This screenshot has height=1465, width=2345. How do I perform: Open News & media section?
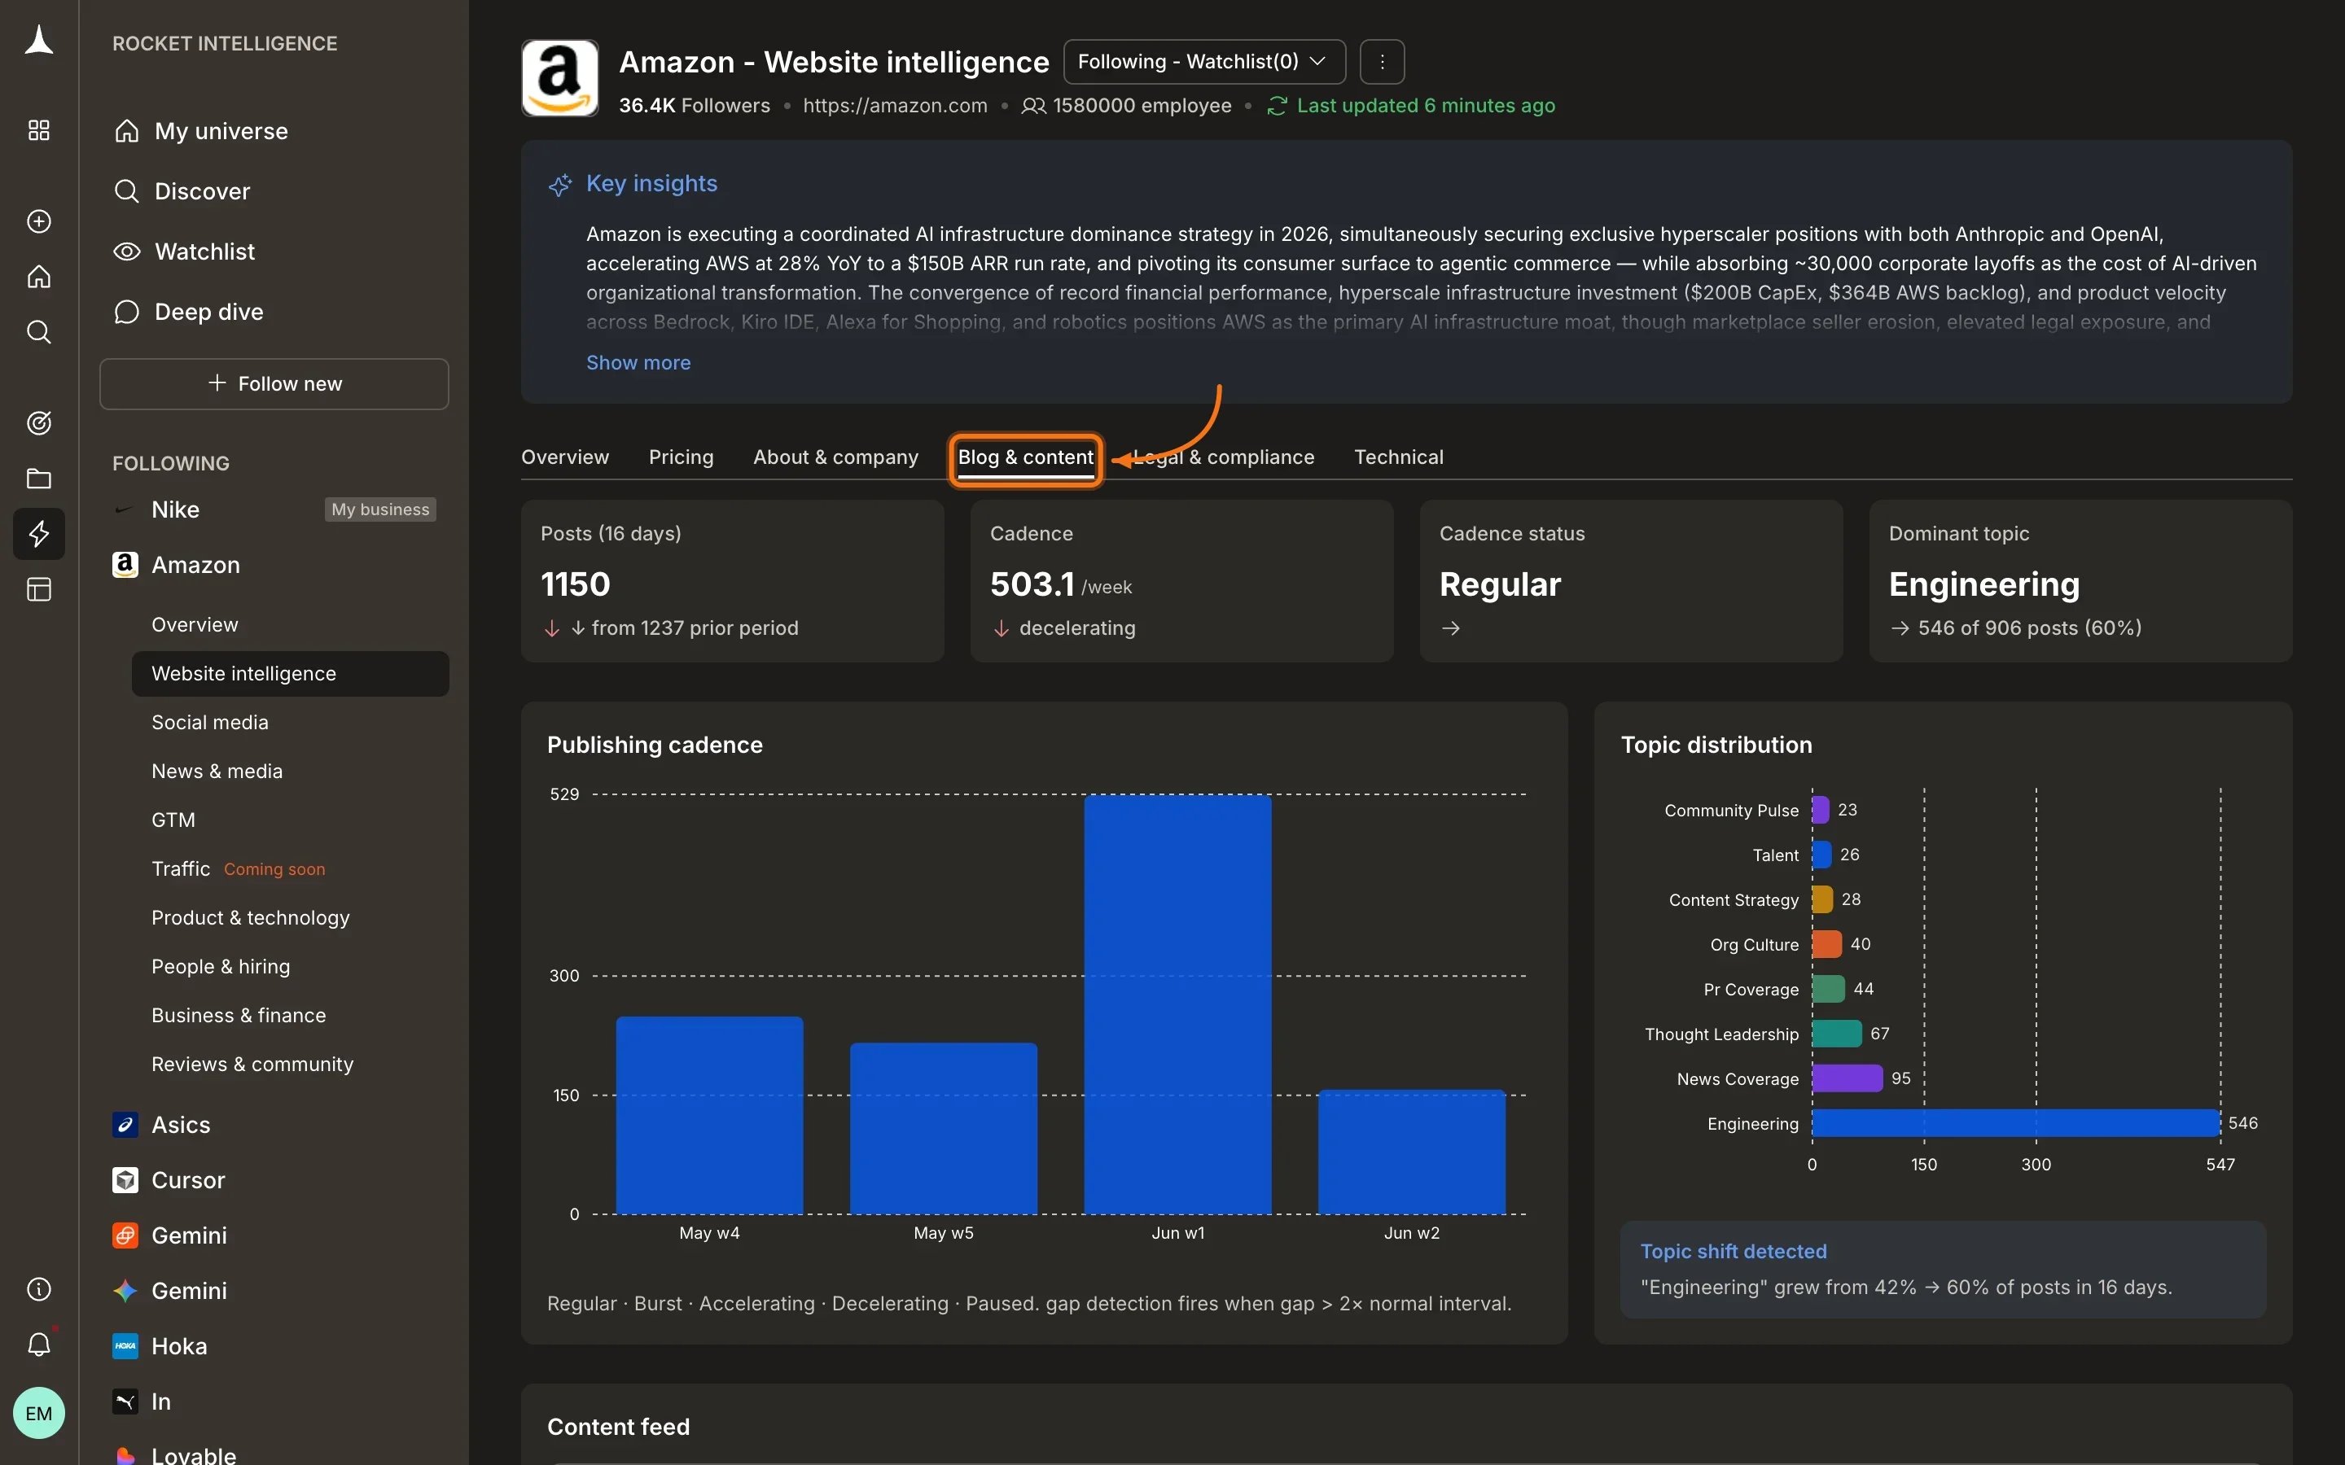(x=217, y=772)
